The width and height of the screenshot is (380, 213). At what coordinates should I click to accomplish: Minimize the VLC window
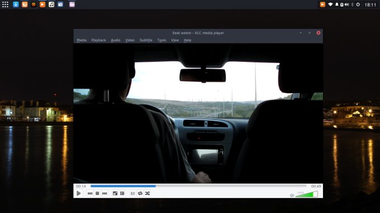click(x=301, y=33)
